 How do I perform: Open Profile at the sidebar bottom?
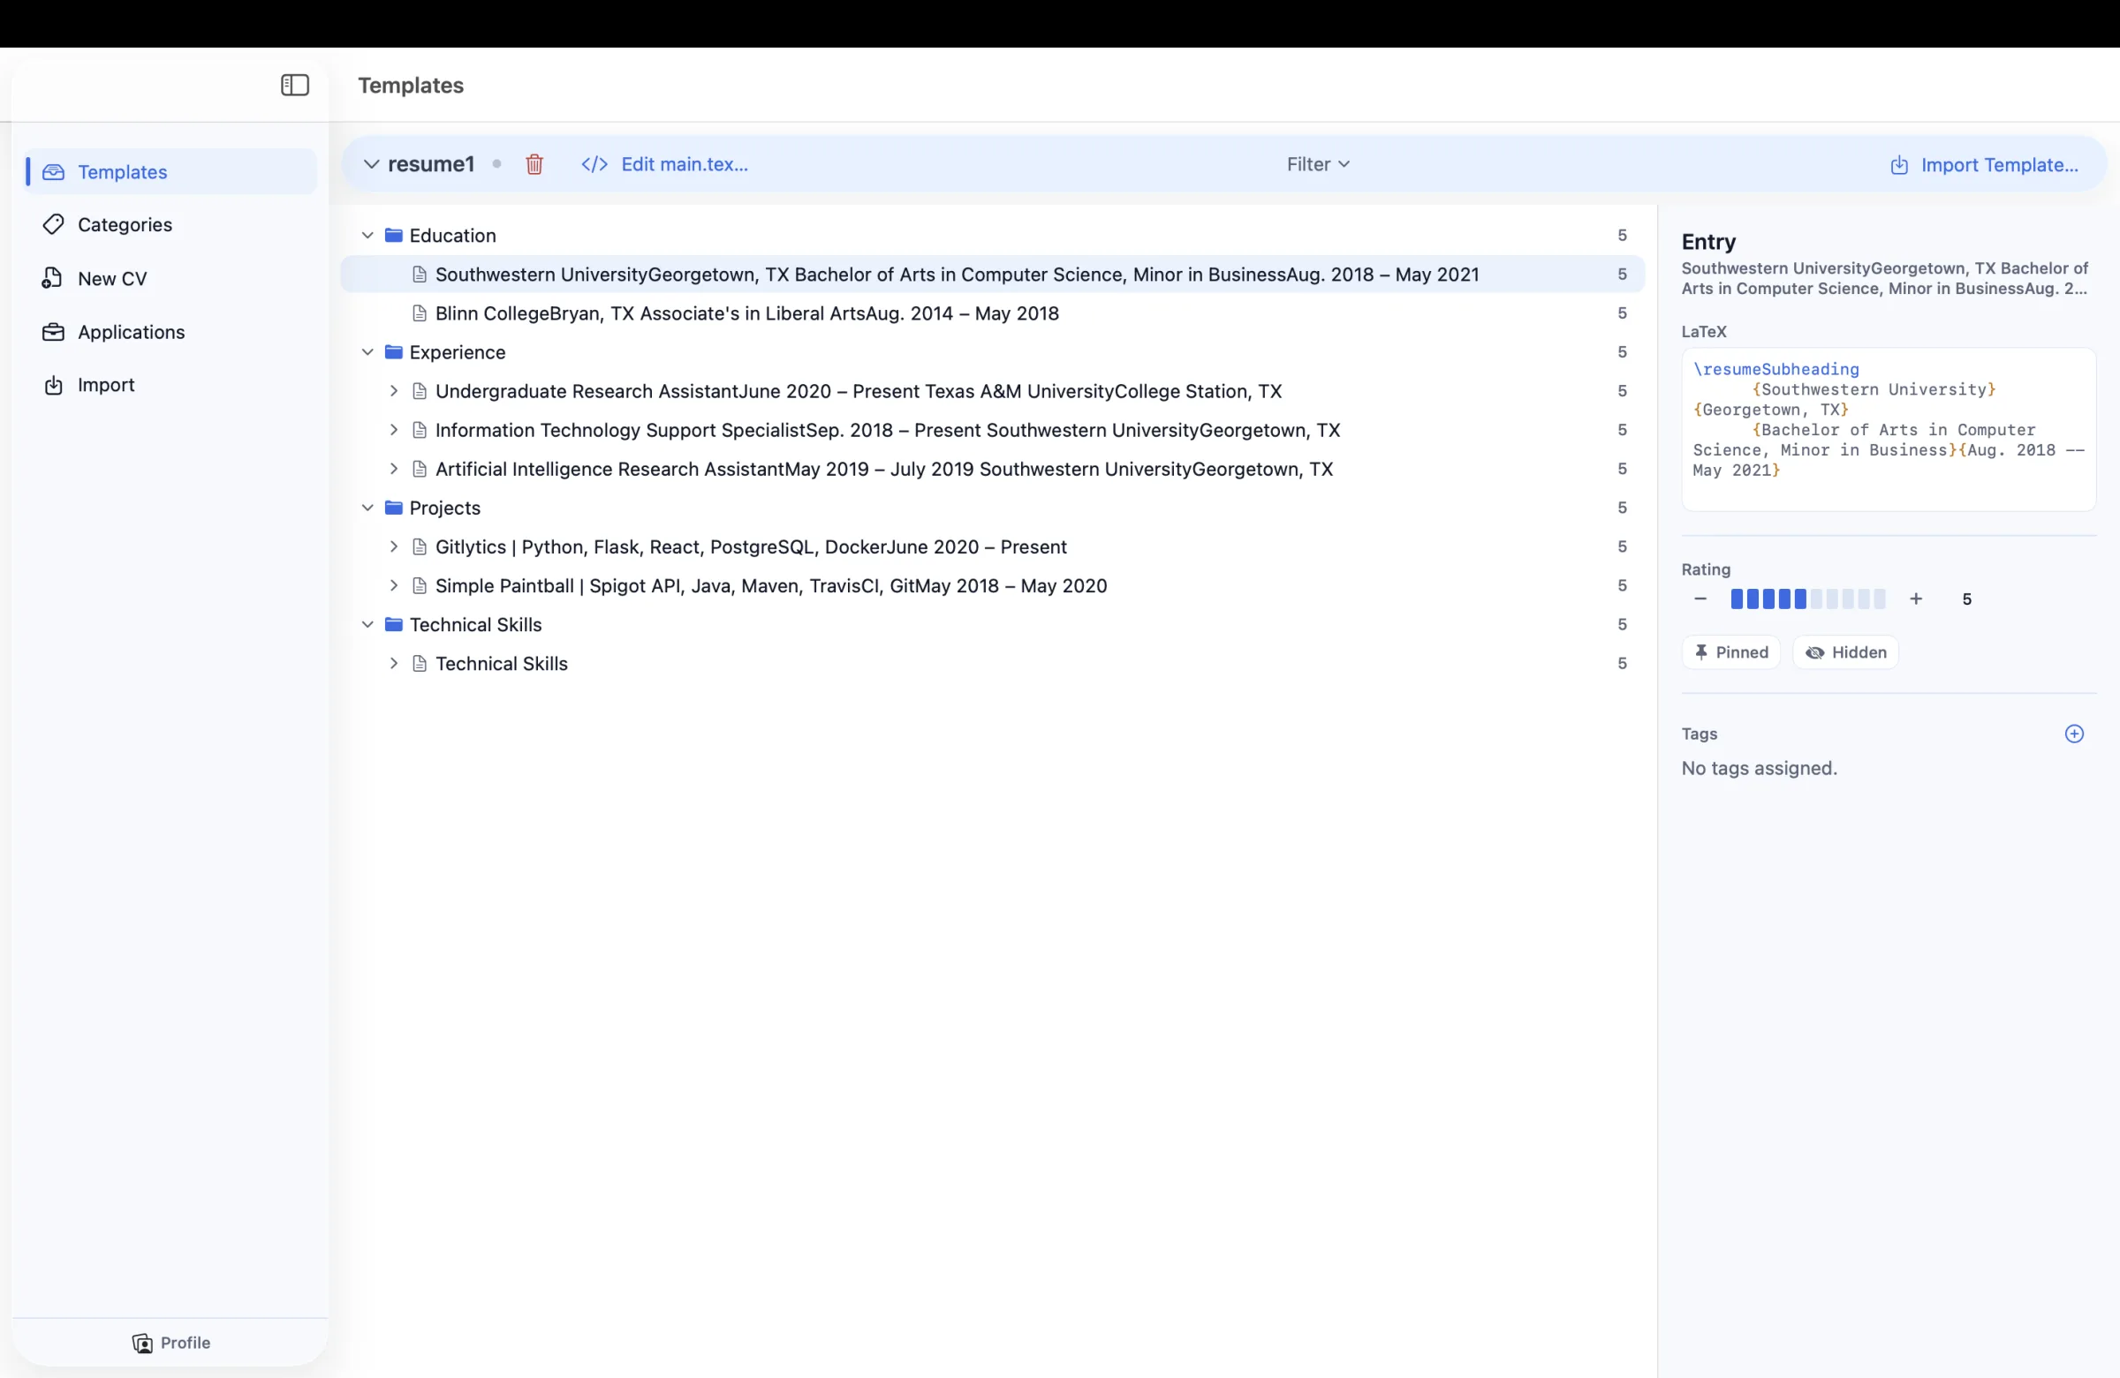[x=171, y=1343]
